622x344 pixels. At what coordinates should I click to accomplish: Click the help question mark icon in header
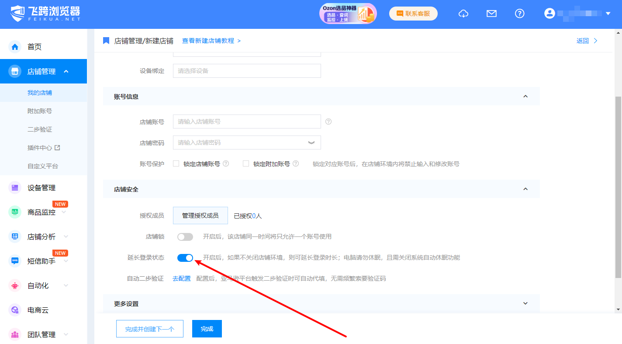[519, 14]
